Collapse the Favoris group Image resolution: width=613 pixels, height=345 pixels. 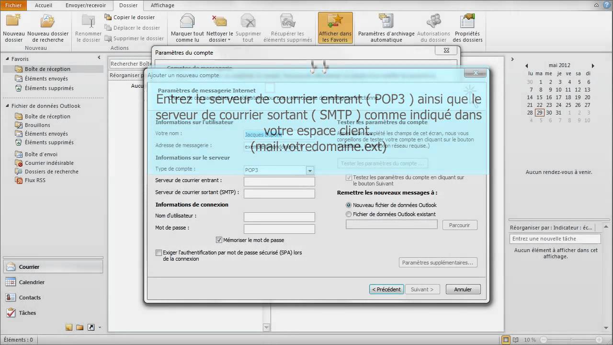click(x=8, y=59)
